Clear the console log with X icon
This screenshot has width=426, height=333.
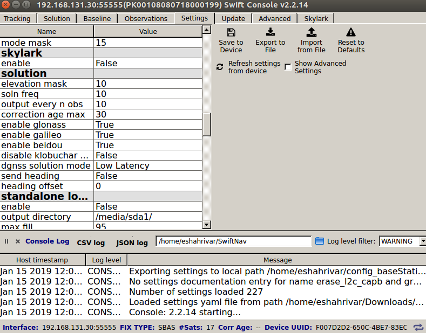click(x=18, y=242)
